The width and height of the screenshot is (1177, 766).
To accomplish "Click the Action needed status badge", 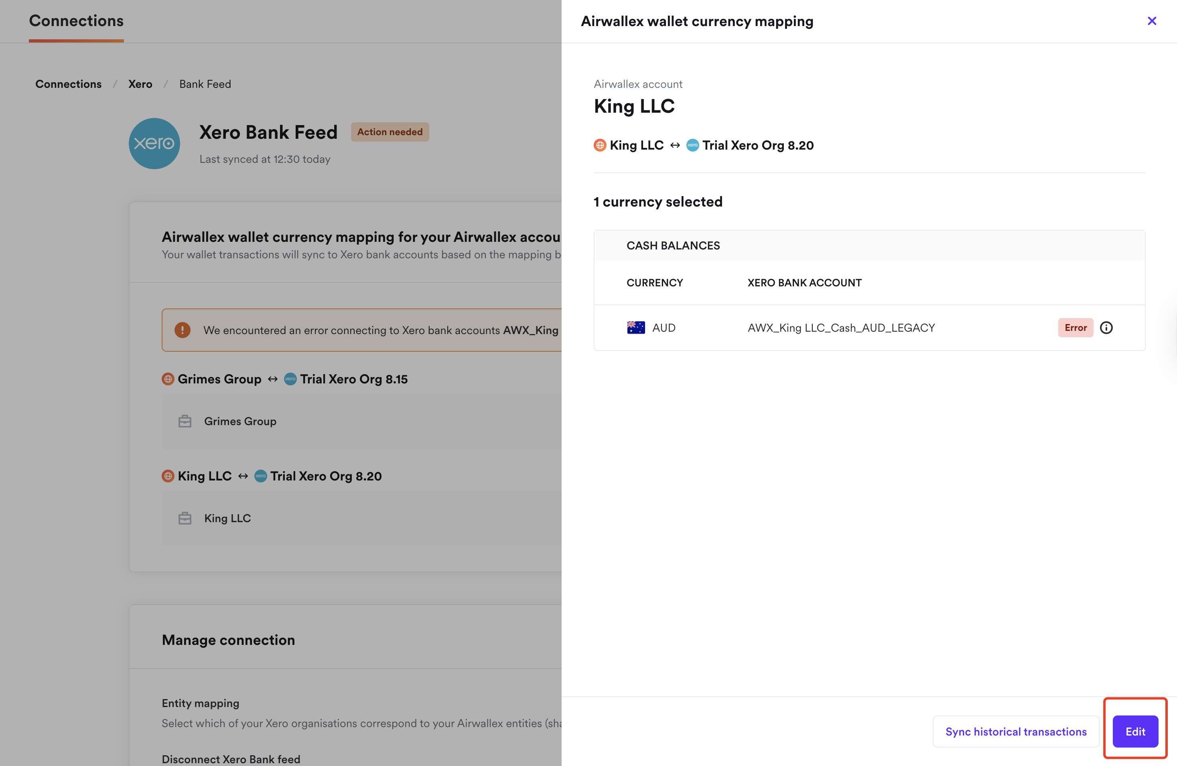I will click(x=390, y=132).
